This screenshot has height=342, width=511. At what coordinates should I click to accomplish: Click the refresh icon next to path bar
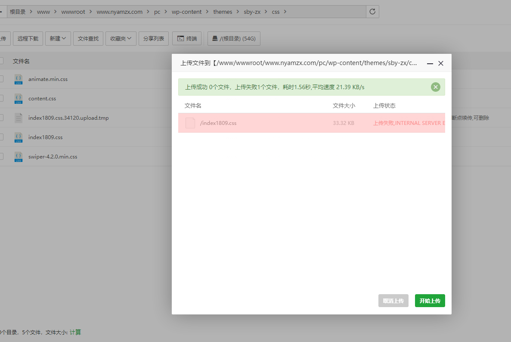pyautogui.click(x=372, y=12)
